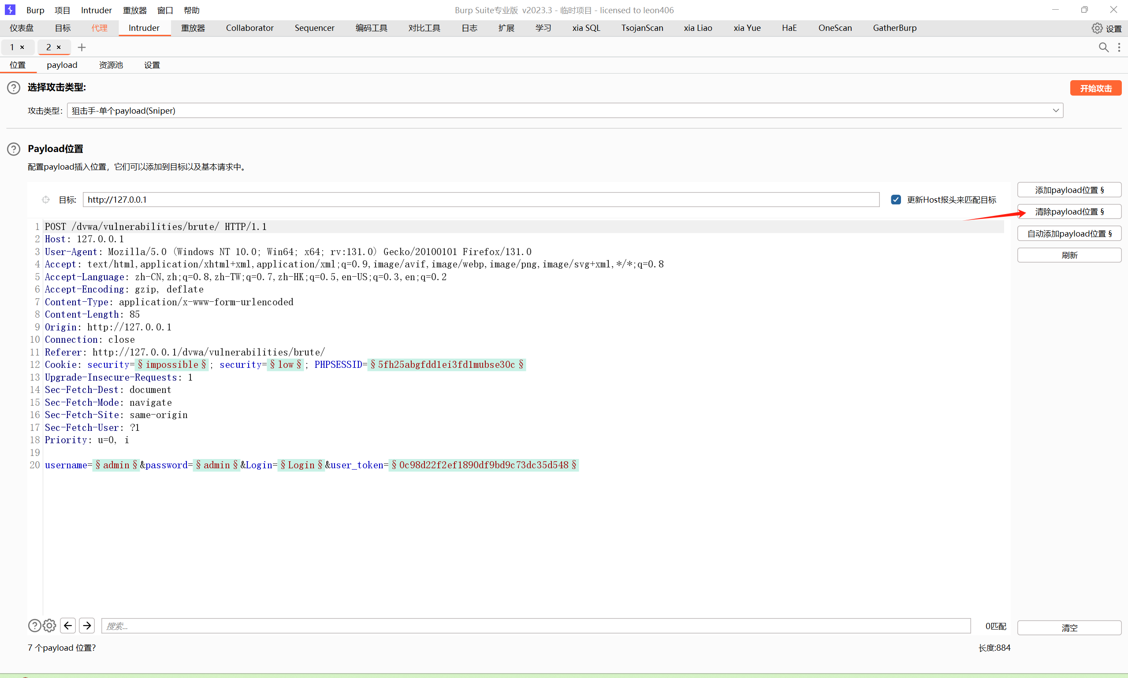
Task: Click the search magnifier icon
Action: point(1103,48)
